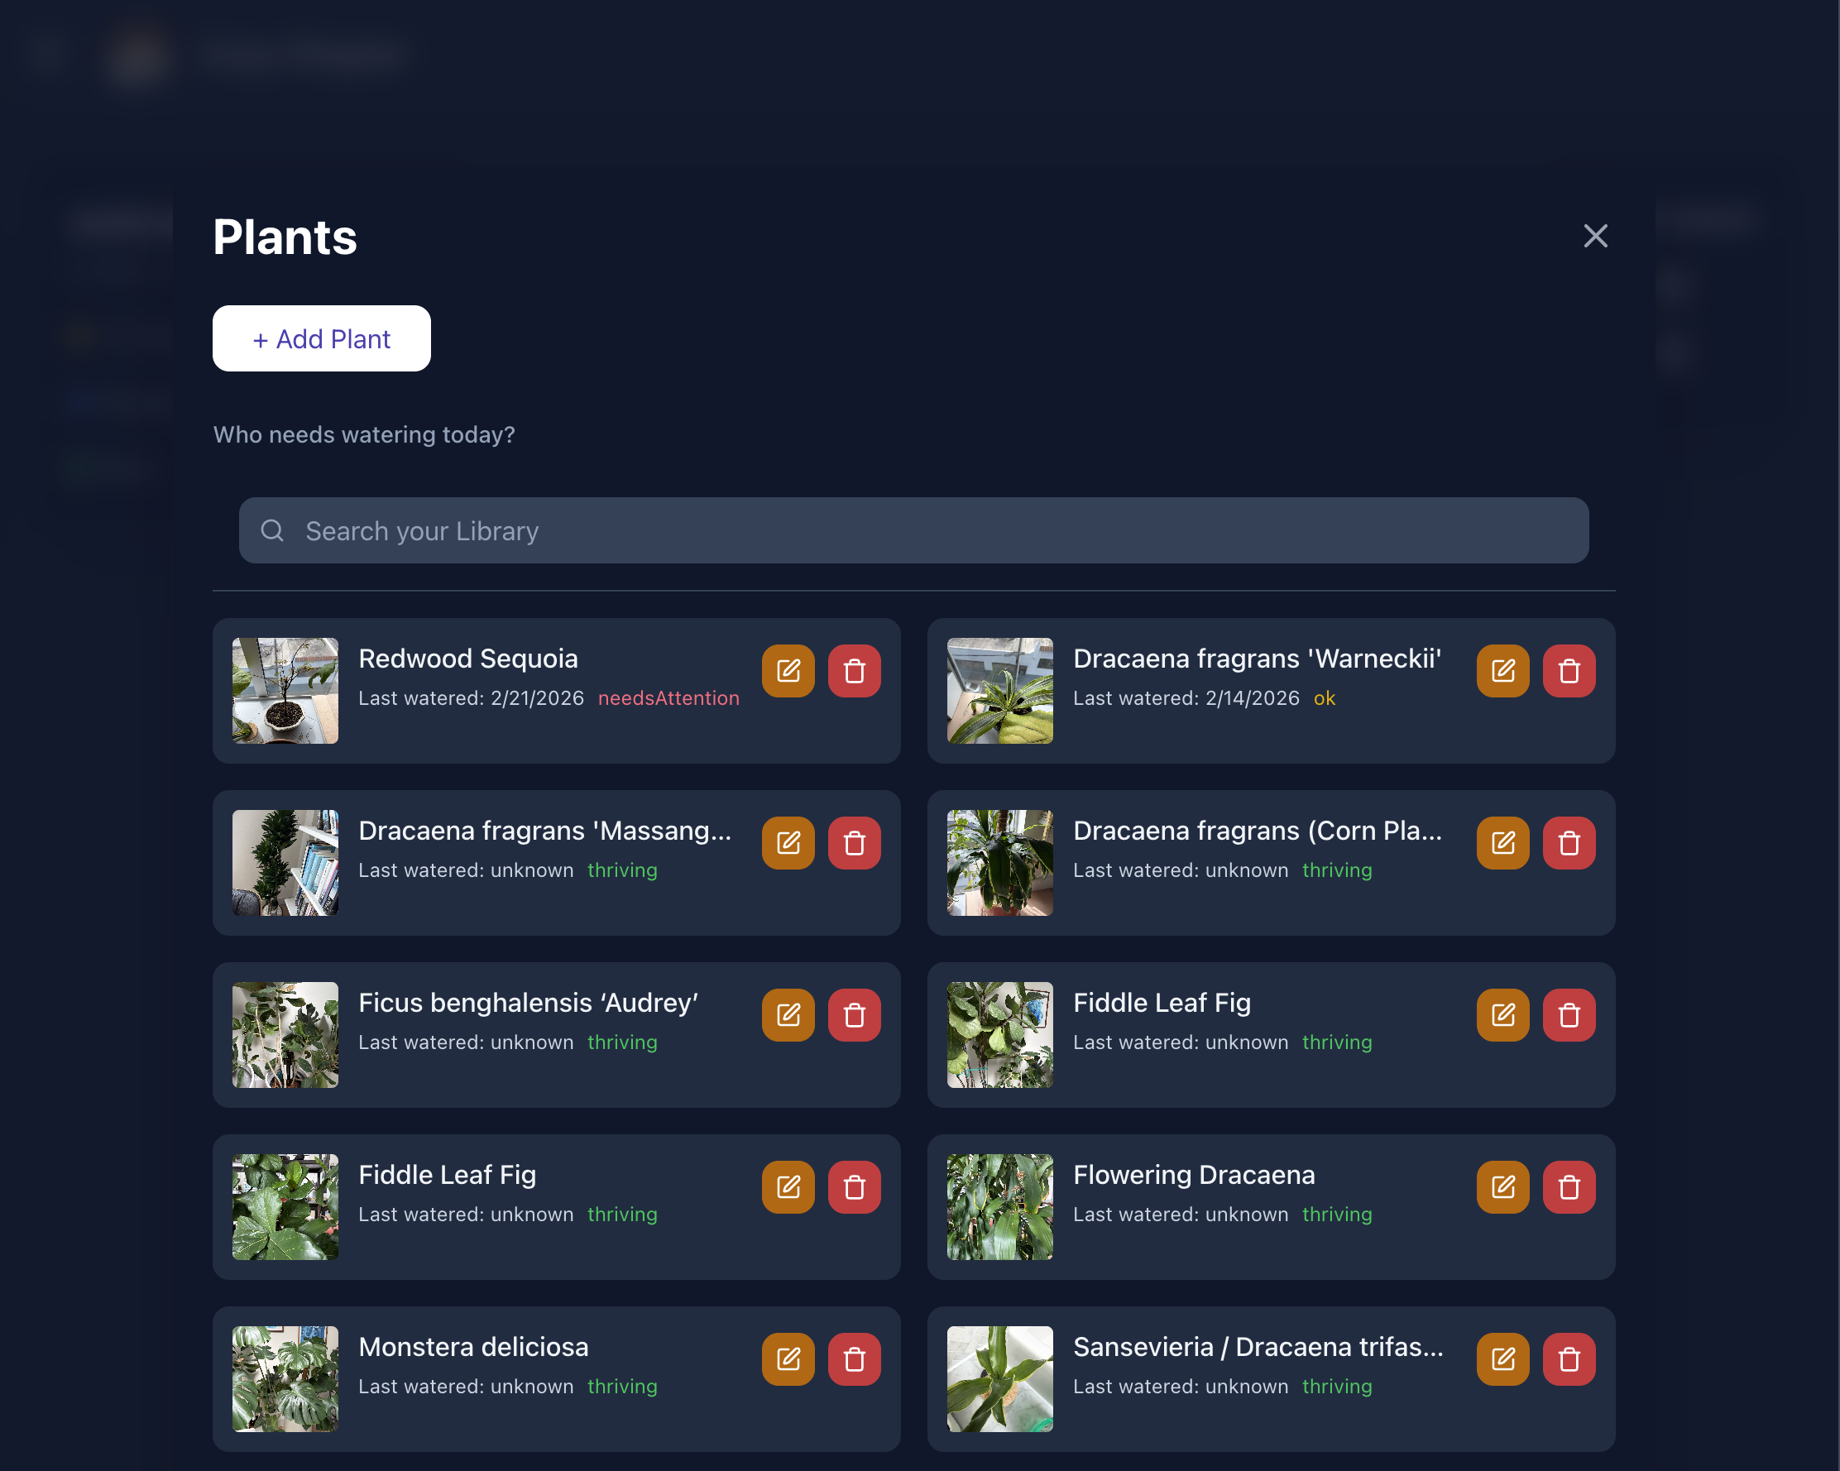
Task: Delete the Monstera deliciosa plant
Action: click(855, 1358)
